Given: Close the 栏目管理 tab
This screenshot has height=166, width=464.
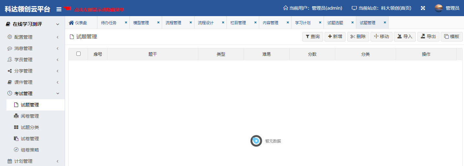Looking at the screenshot, I should click(x=255, y=23).
